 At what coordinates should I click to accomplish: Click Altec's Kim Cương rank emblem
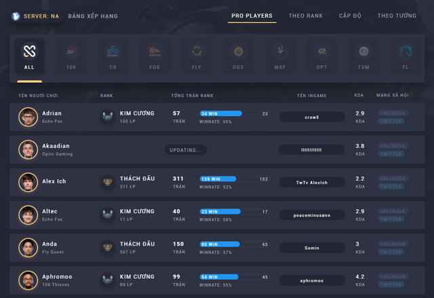[x=108, y=215]
